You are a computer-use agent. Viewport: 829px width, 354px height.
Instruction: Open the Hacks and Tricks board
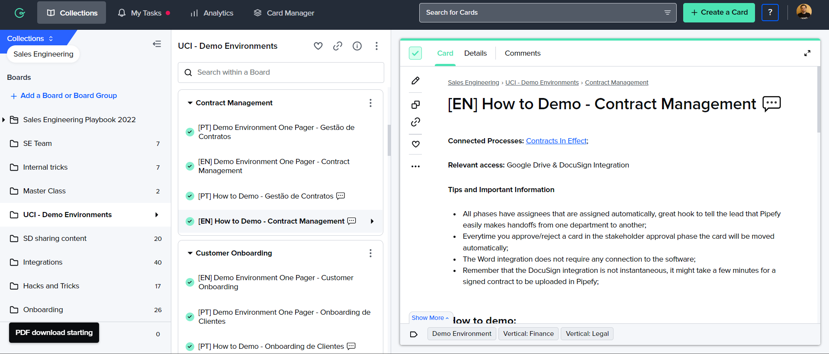(x=86, y=286)
